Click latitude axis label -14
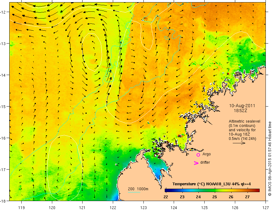272x210 pixels. pos(3,75)
